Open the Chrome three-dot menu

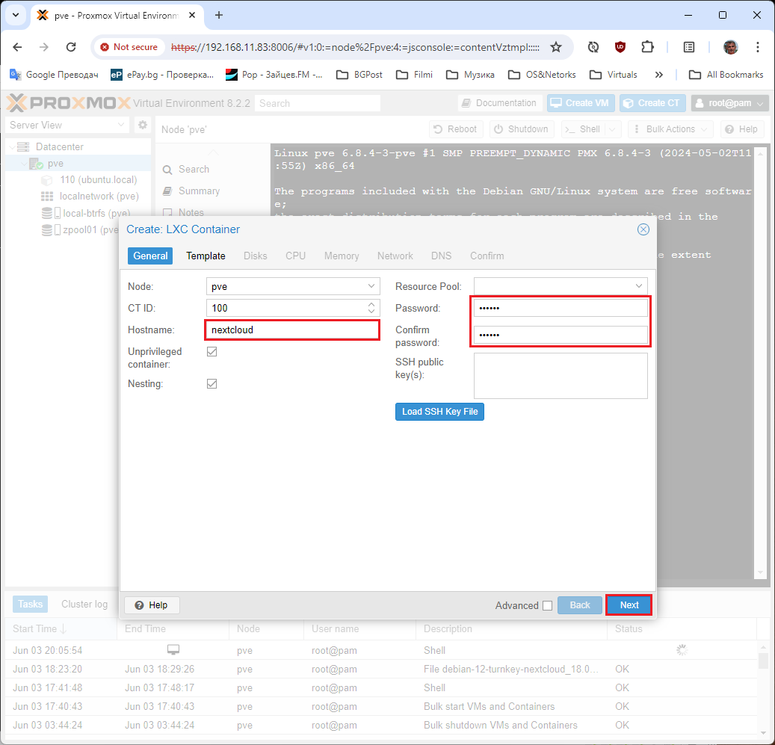[x=757, y=47]
